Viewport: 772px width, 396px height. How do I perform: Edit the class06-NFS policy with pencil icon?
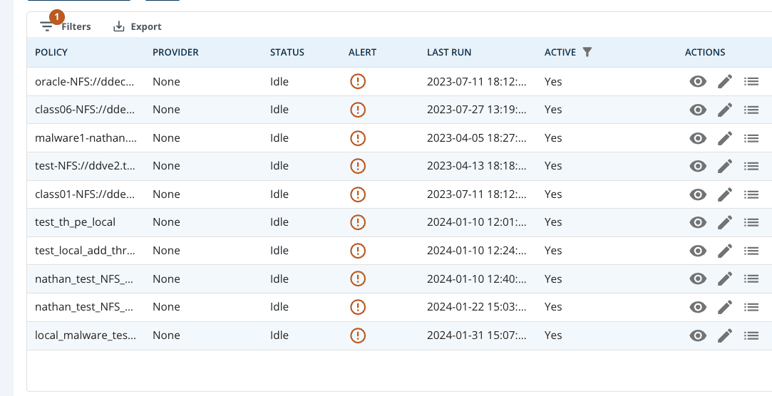pyautogui.click(x=724, y=110)
